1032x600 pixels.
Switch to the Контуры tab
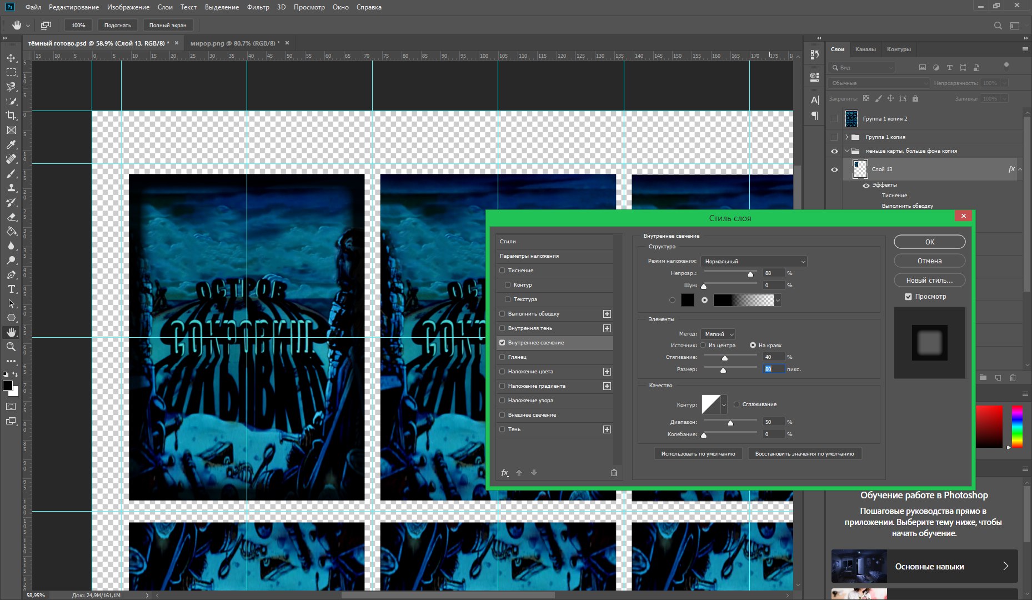click(x=899, y=49)
